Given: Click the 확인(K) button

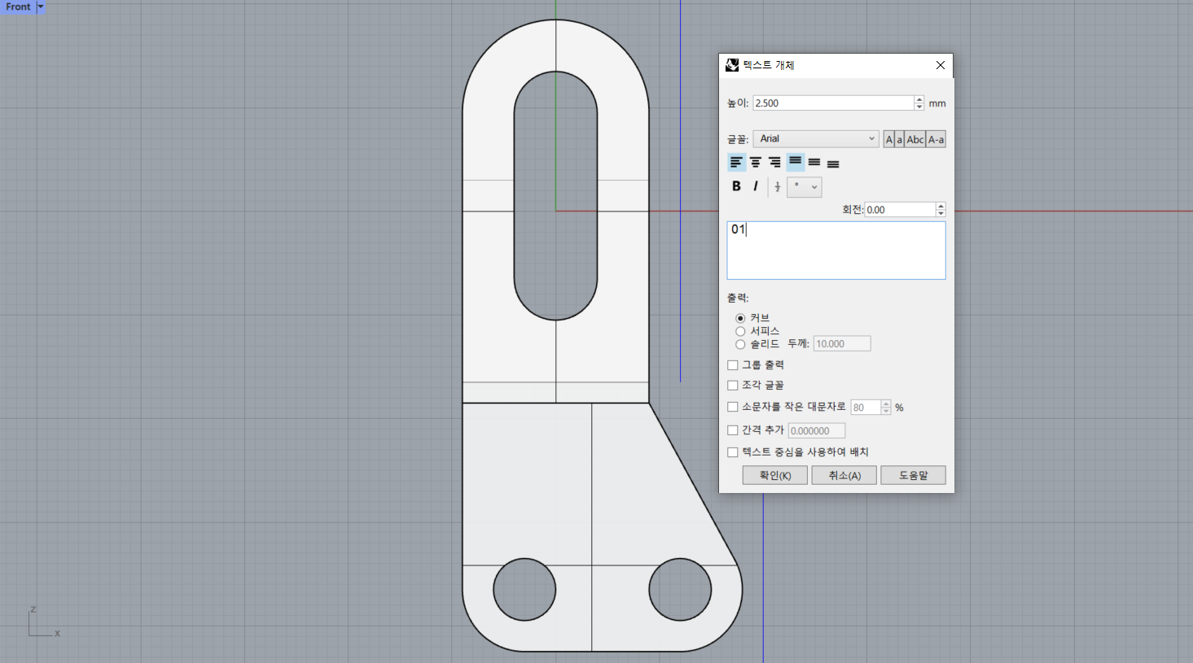Looking at the screenshot, I should pos(775,475).
